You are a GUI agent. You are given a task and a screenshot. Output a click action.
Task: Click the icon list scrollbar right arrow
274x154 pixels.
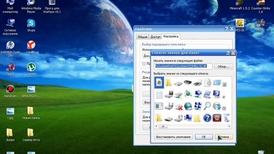pos(229,126)
